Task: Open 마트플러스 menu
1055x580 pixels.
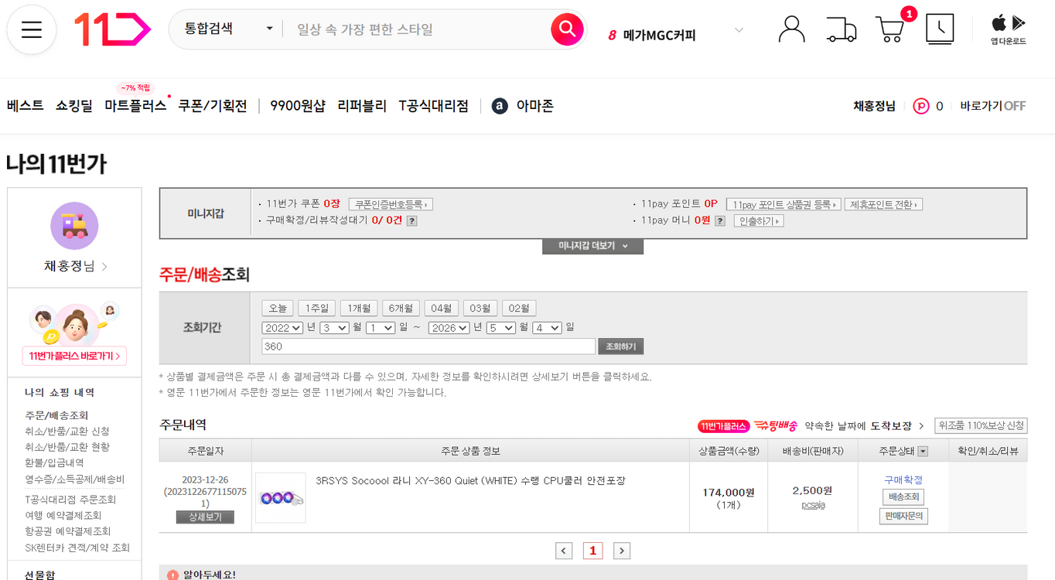Action: [x=135, y=106]
